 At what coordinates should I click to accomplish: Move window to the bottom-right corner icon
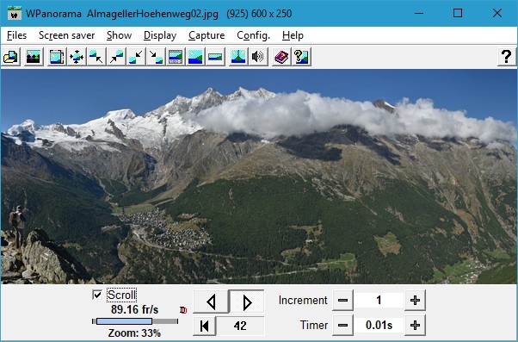point(156,57)
